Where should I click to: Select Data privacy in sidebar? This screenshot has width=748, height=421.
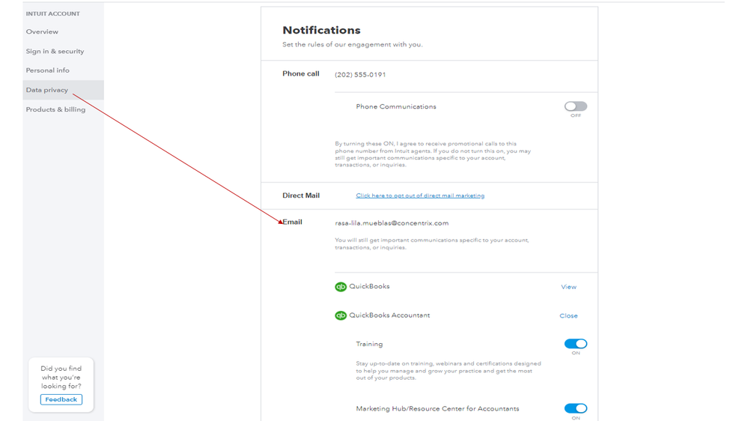point(47,90)
